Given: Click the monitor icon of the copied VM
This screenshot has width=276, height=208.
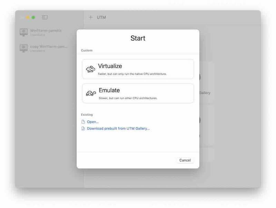Looking at the screenshot, I should 23,48.
